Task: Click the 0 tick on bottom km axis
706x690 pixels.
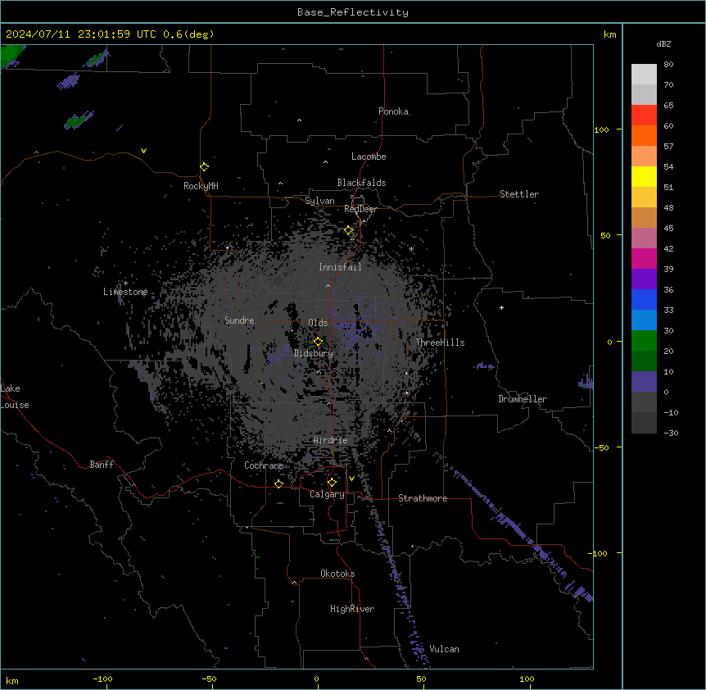Action: pyautogui.click(x=316, y=679)
